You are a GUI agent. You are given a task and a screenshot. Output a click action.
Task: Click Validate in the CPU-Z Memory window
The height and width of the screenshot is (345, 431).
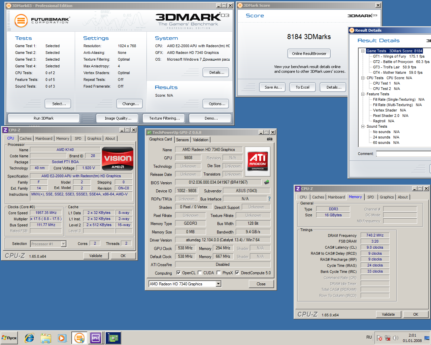point(389,314)
